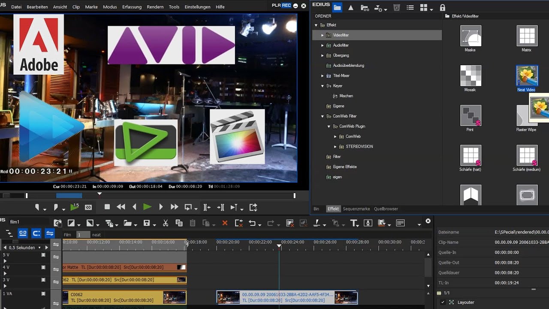Toggle the 3 V track mute square

[43, 279]
